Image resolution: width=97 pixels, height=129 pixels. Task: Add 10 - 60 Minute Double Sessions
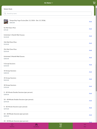tap(90, 101)
